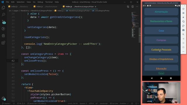Image resolution: width=187 pixels, height=105 pixels.
Task: Open emulator extended controls (three dots)
Action: (x=183, y=52)
